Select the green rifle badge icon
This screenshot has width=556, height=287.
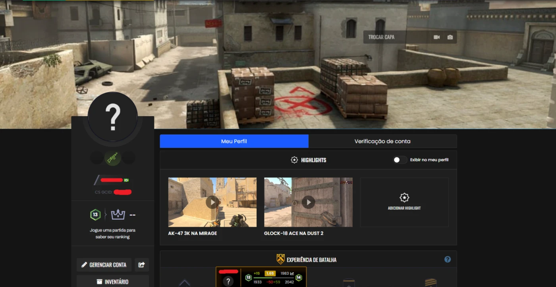[x=112, y=158]
